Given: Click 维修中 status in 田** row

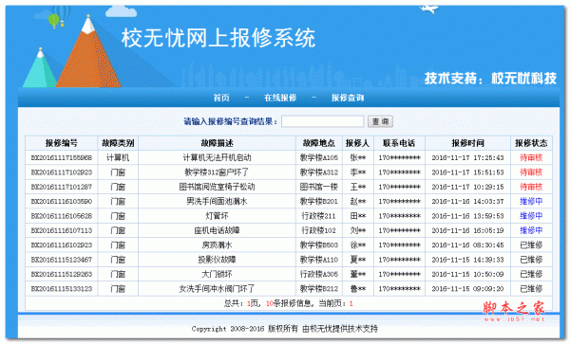Looking at the screenshot, I should click(531, 216).
